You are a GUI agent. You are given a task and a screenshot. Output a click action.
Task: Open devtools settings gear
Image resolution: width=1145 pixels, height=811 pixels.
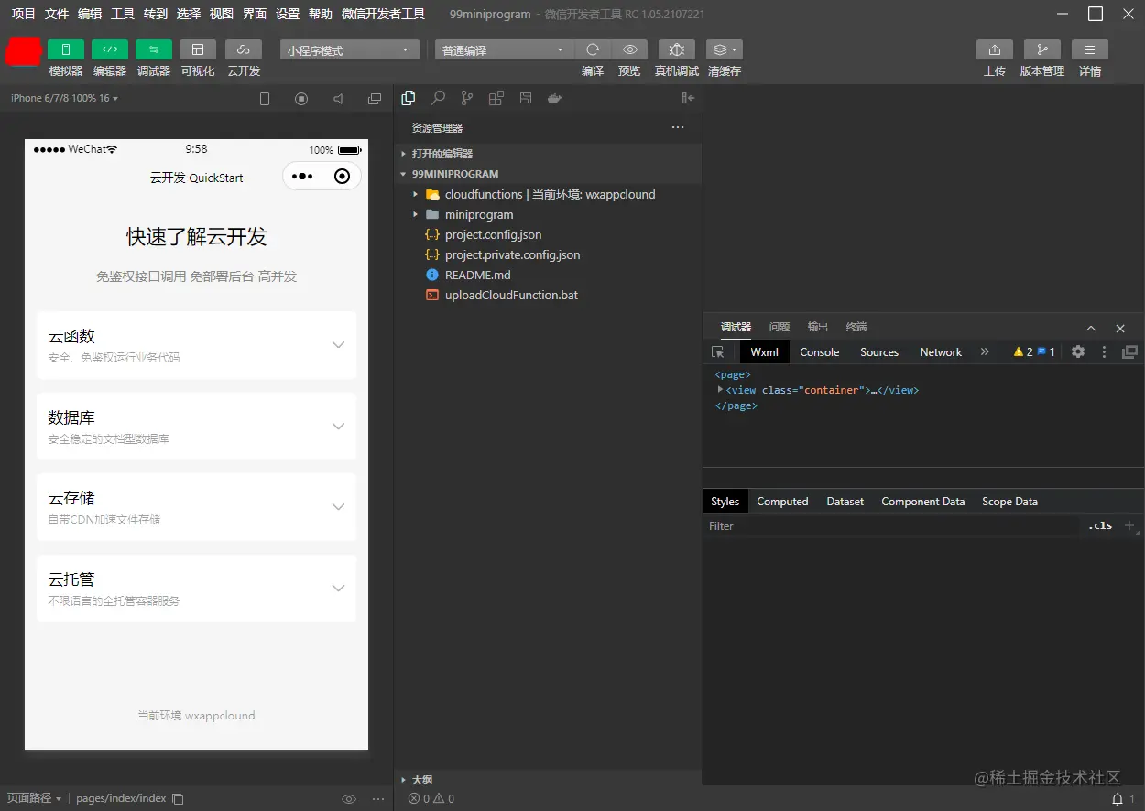(x=1078, y=351)
